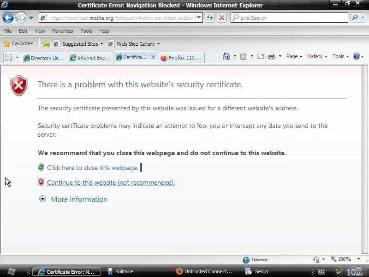
Task: Expand More information arrow icon
Action: tap(42, 199)
